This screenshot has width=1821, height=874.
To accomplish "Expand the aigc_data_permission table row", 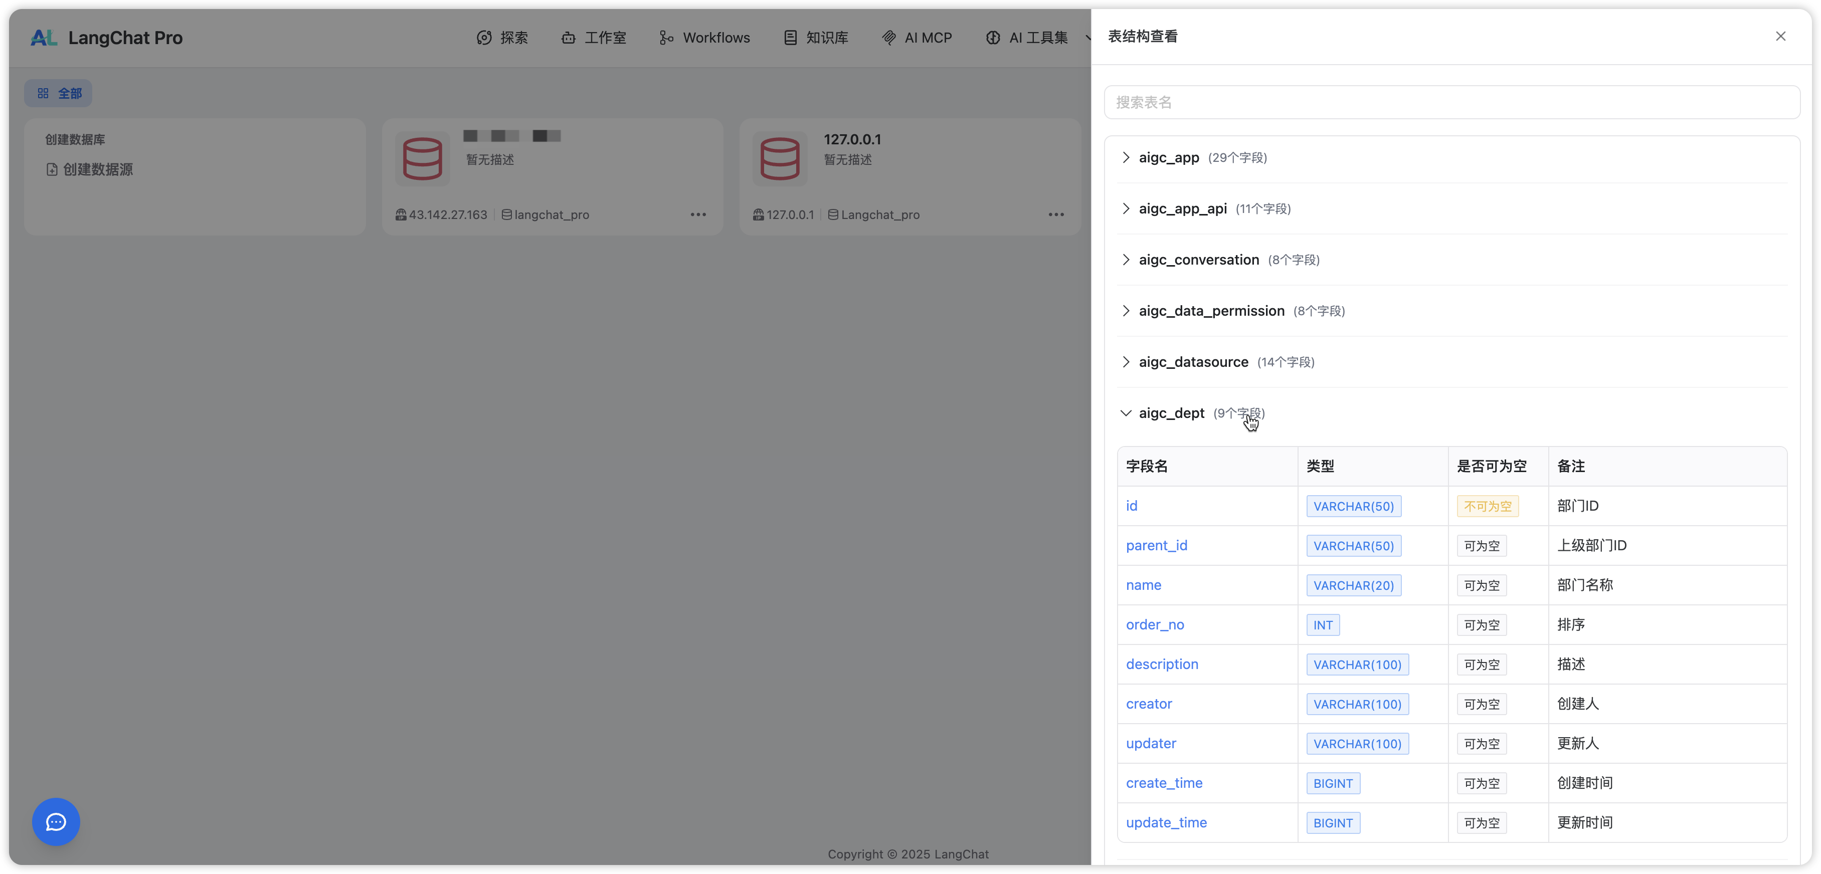I will pyautogui.click(x=1211, y=311).
